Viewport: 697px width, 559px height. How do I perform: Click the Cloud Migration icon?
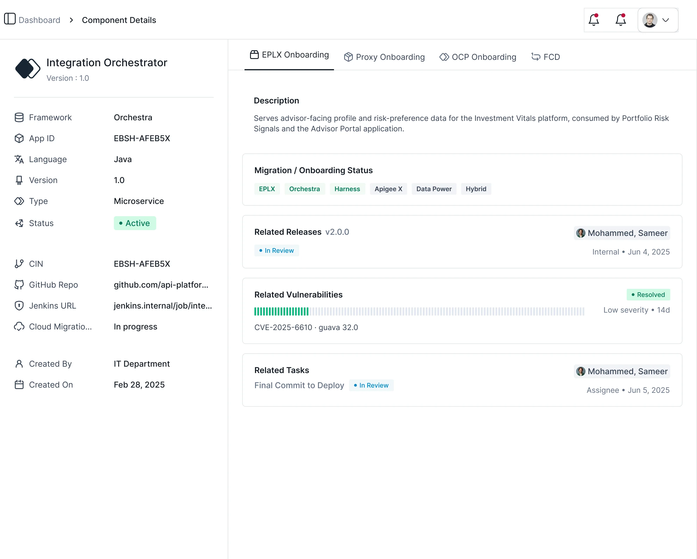click(19, 327)
